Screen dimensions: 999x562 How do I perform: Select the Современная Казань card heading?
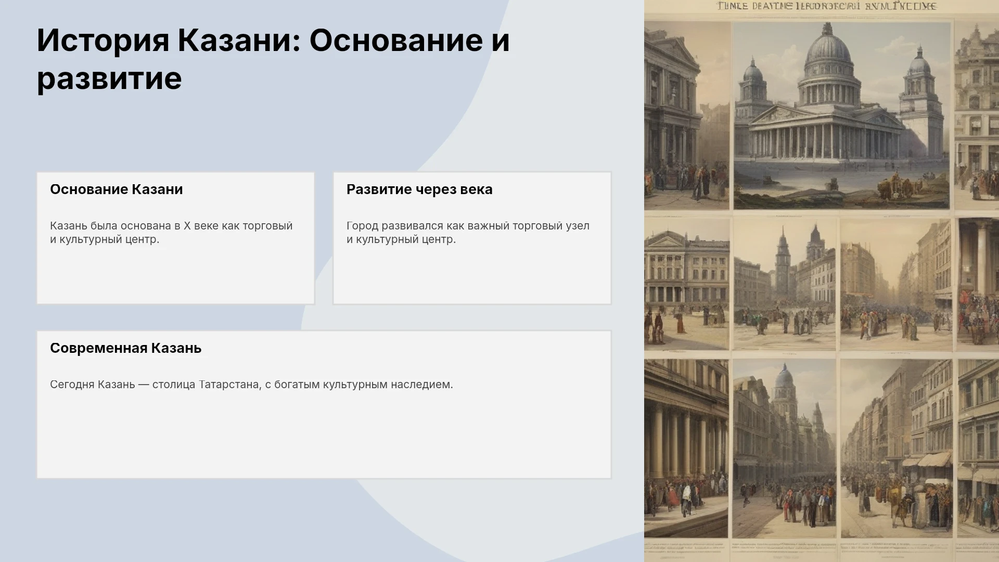coord(125,348)
